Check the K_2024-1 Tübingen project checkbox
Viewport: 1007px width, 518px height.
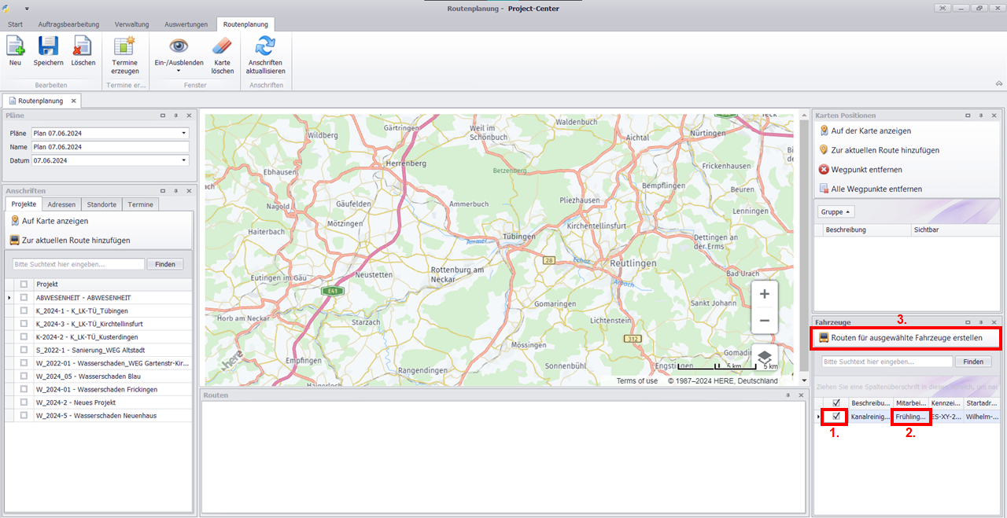24,311
